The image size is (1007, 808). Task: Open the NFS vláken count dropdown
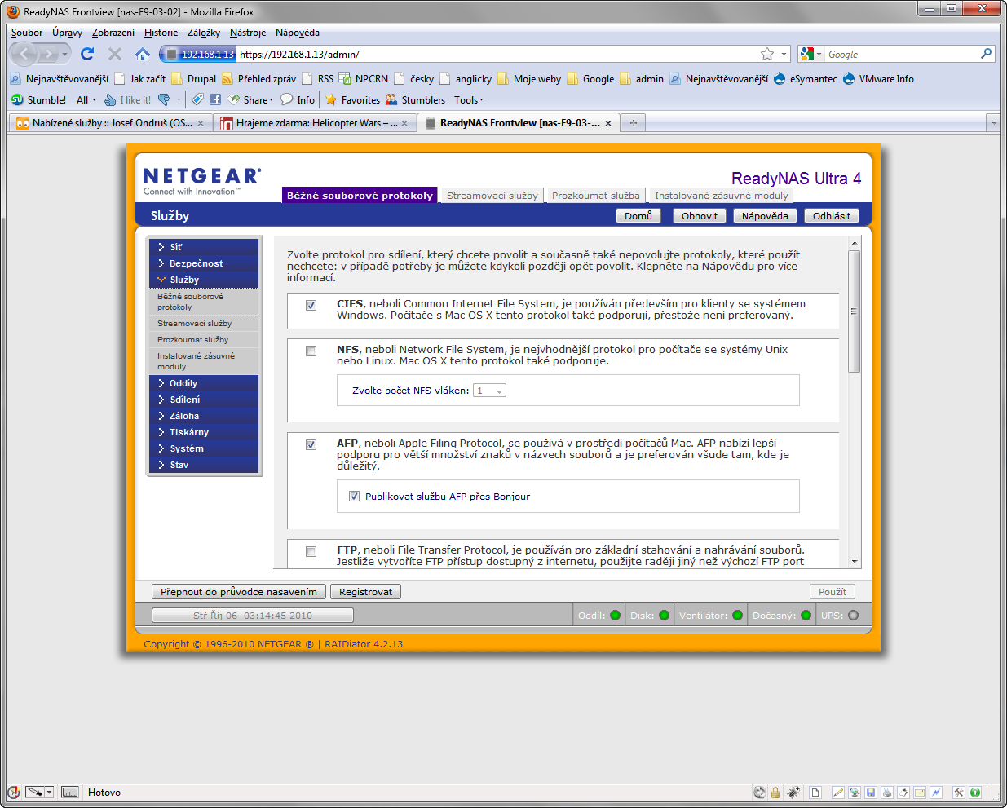click(x=489, y=391)
